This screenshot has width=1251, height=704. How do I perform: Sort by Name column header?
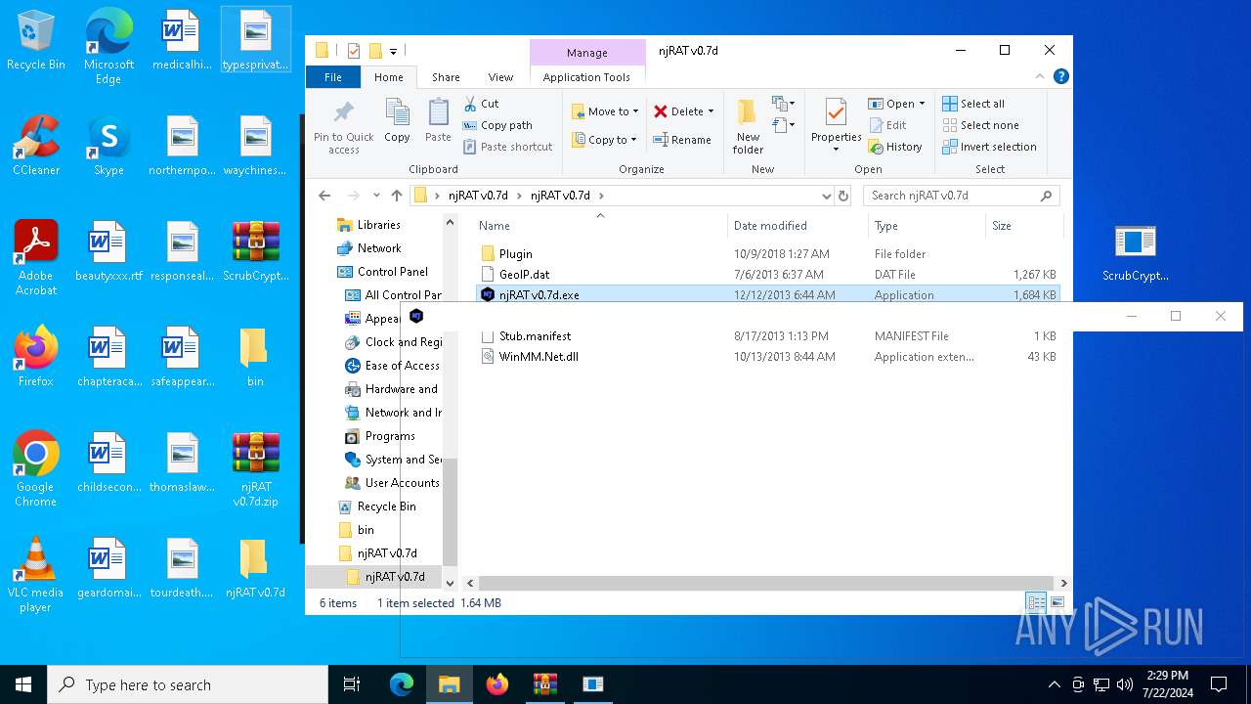[600, 225]
